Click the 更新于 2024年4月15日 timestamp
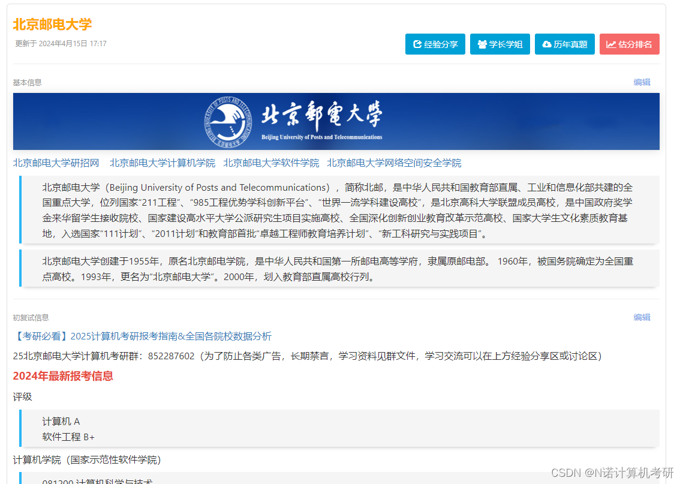Viewport: 683px width, 484px height. pyautogui.click(x=61, y=44)
